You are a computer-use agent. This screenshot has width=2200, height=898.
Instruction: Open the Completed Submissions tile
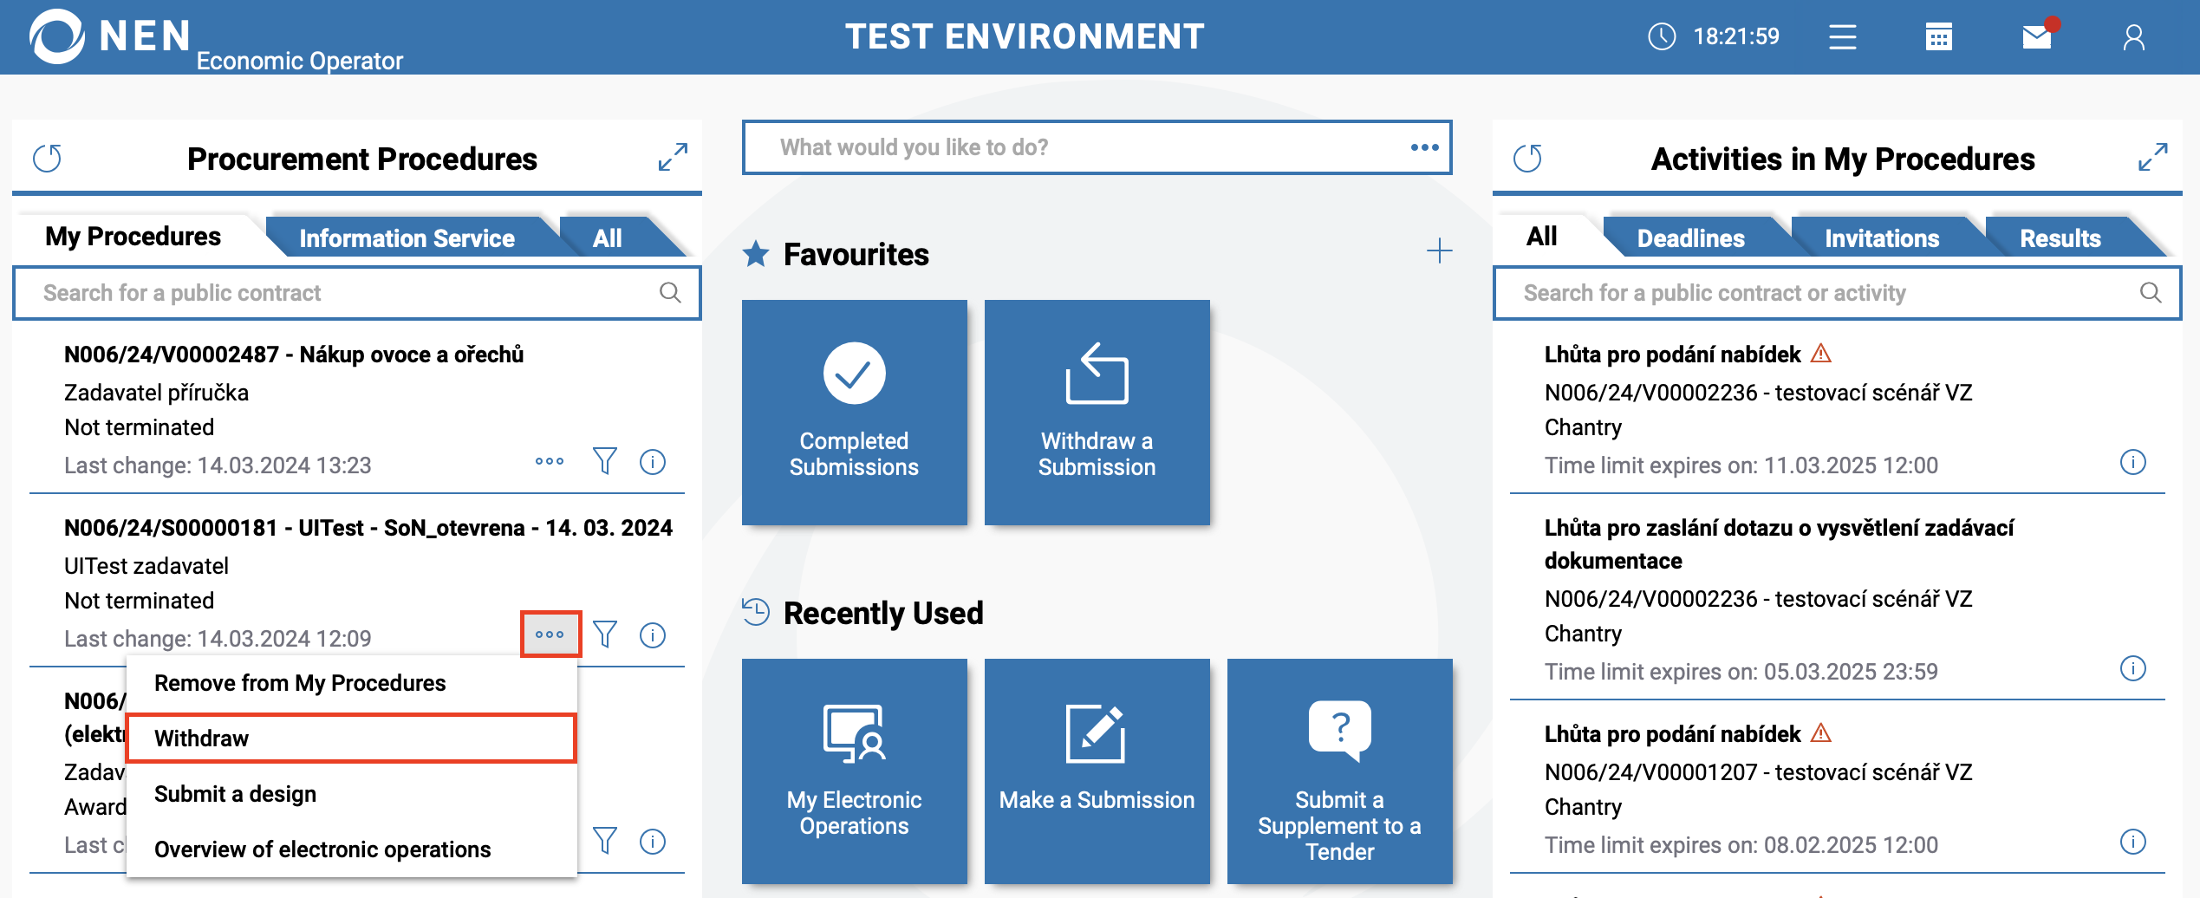(854, 413)
